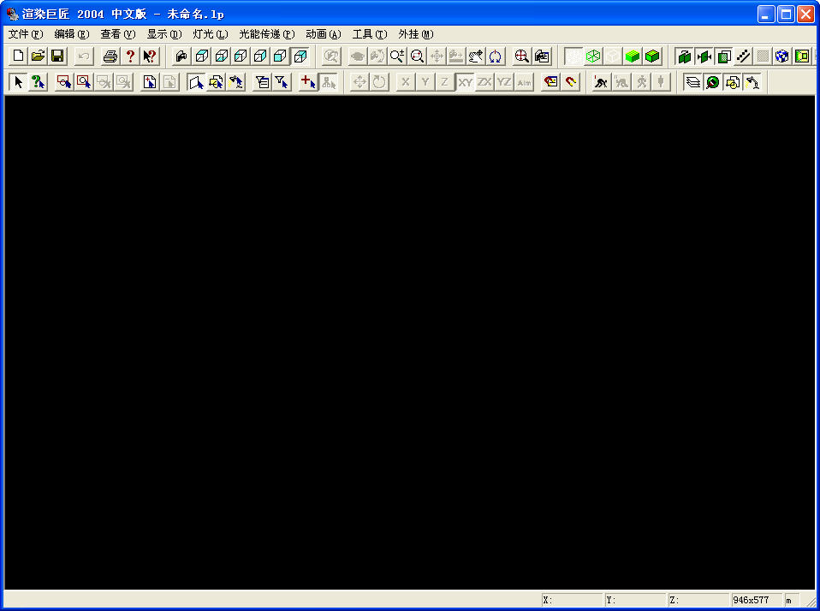The image size is (820, 611).
Task: Expand the 外挂 (Plugins) menu
Action: (415, 34)
